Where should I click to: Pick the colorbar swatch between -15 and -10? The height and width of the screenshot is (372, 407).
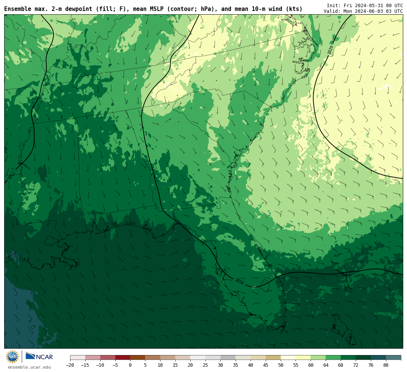[93, 358]
